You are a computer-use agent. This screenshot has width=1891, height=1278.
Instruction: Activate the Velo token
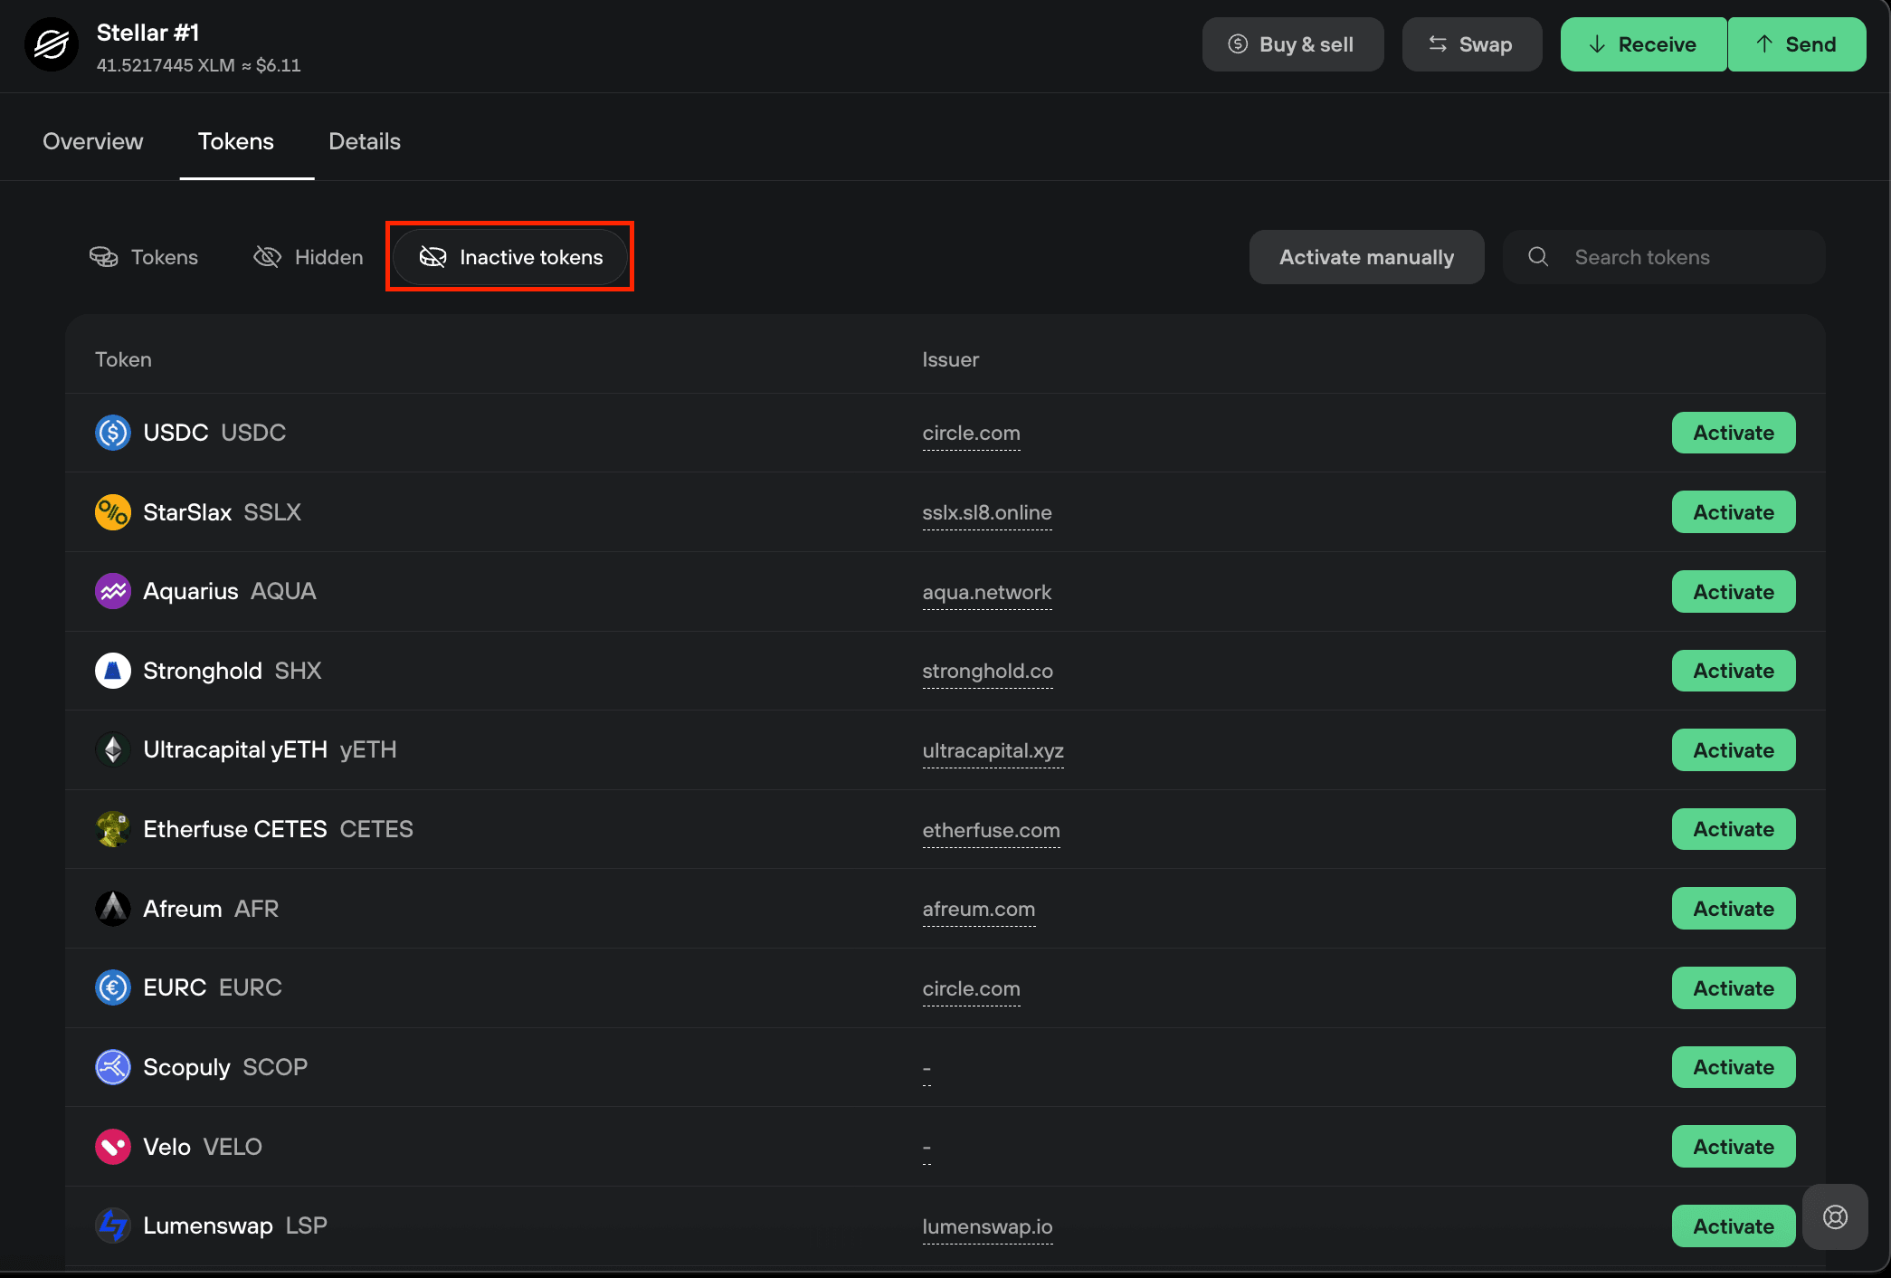[1734, 1147]
